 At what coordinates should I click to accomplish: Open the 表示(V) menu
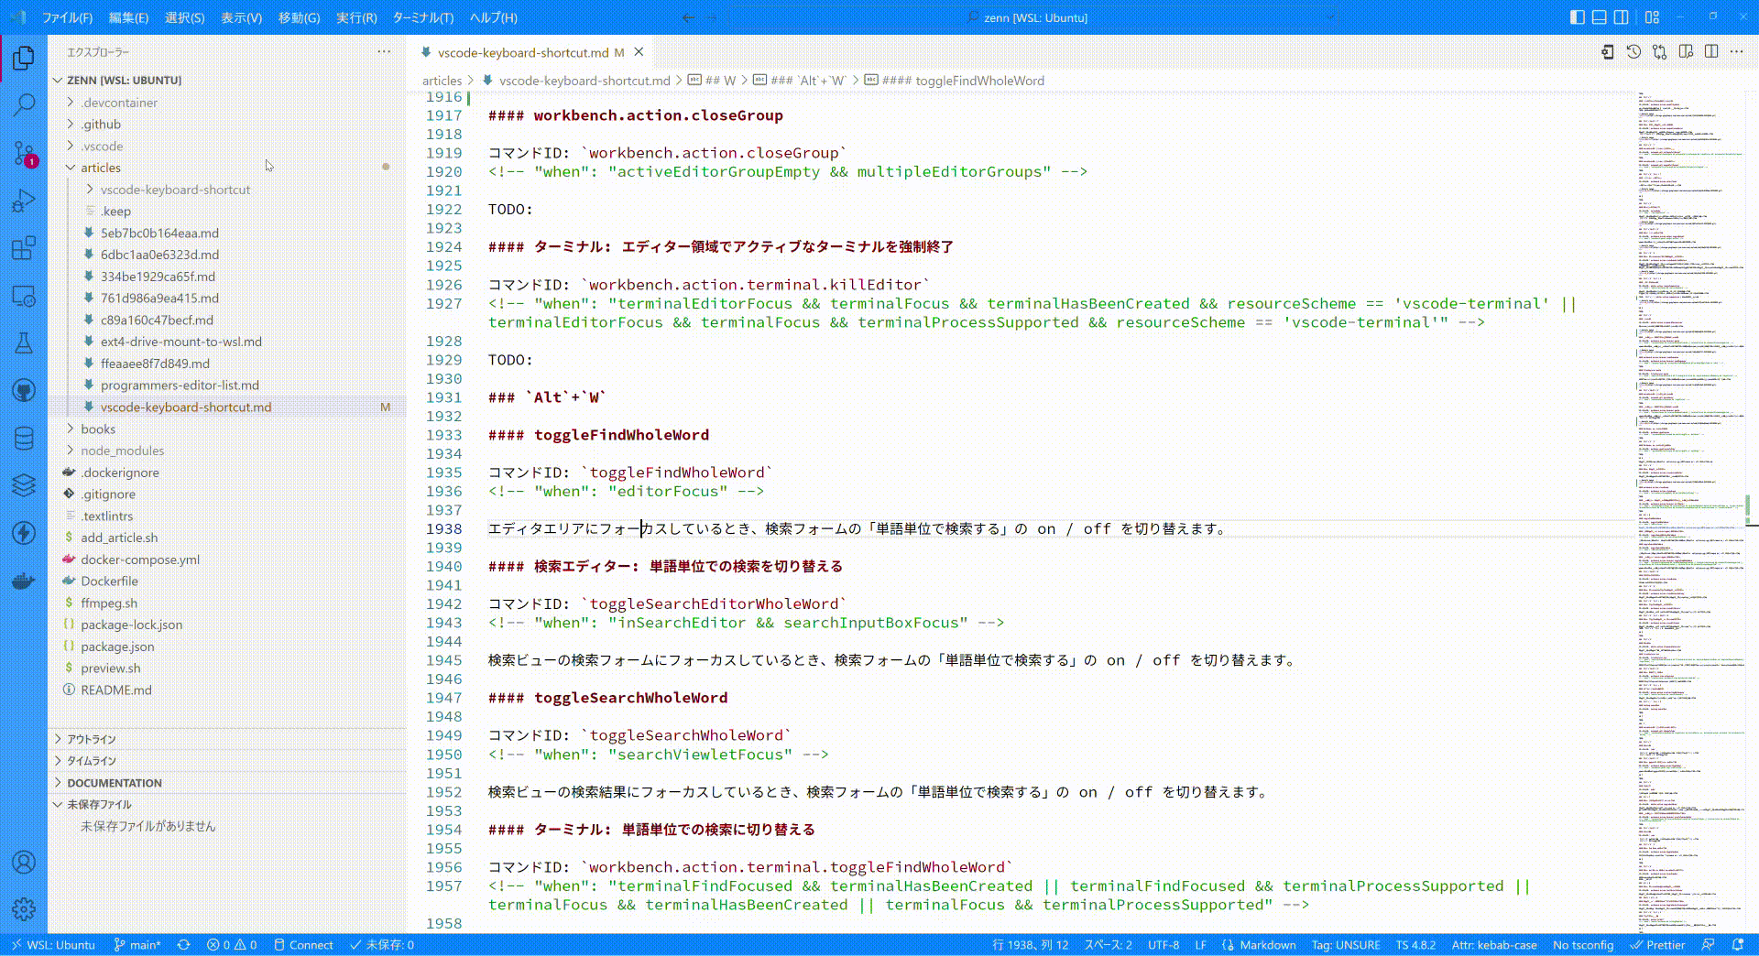coord(241,17)
